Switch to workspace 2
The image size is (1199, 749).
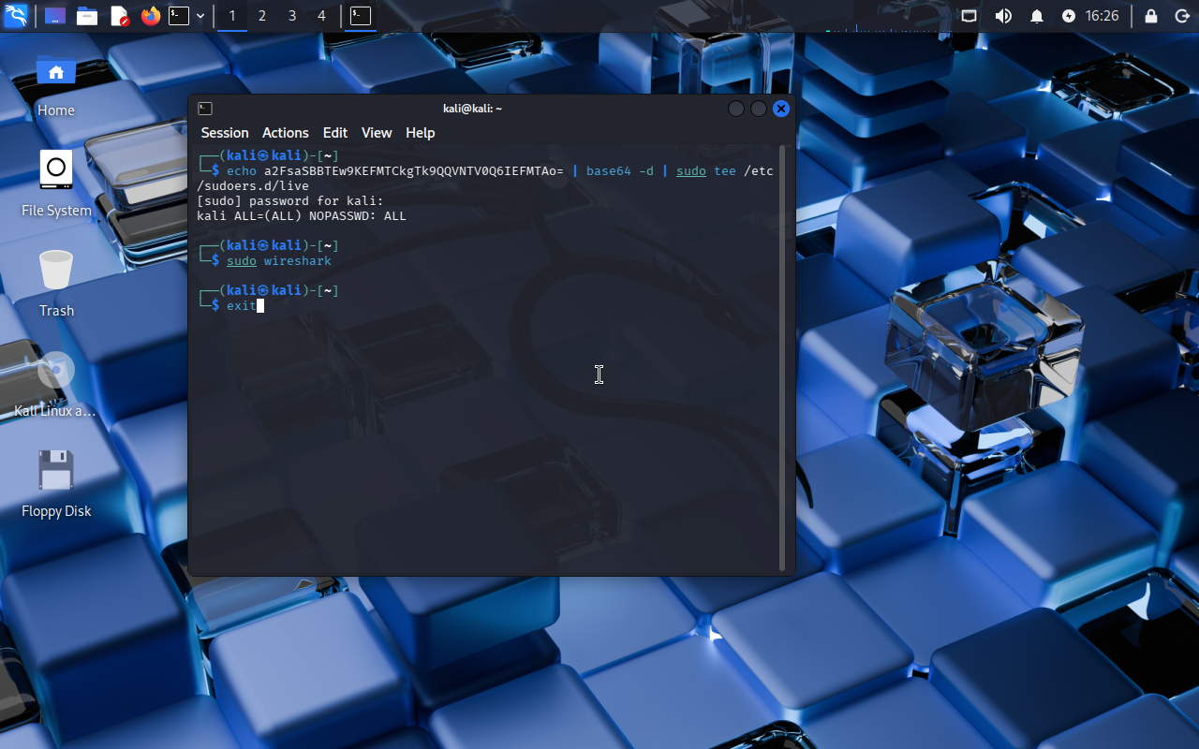click(261, 16)
